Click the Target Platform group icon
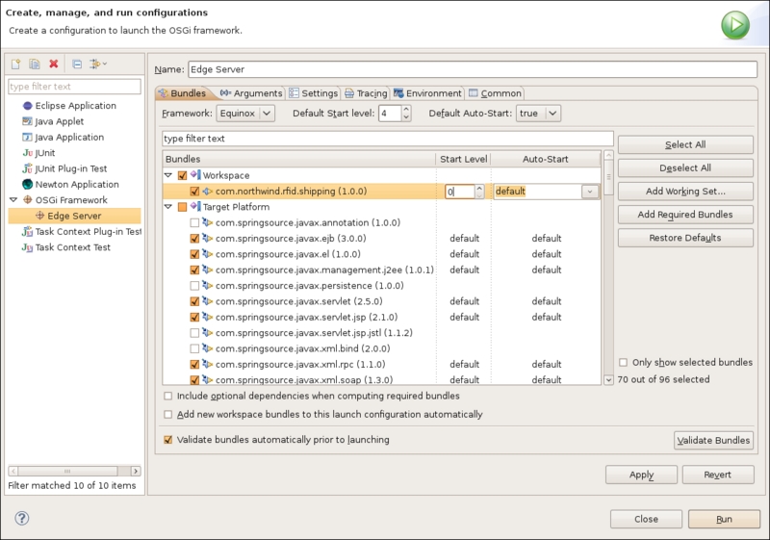770x540 pixels. click(195, 206)
